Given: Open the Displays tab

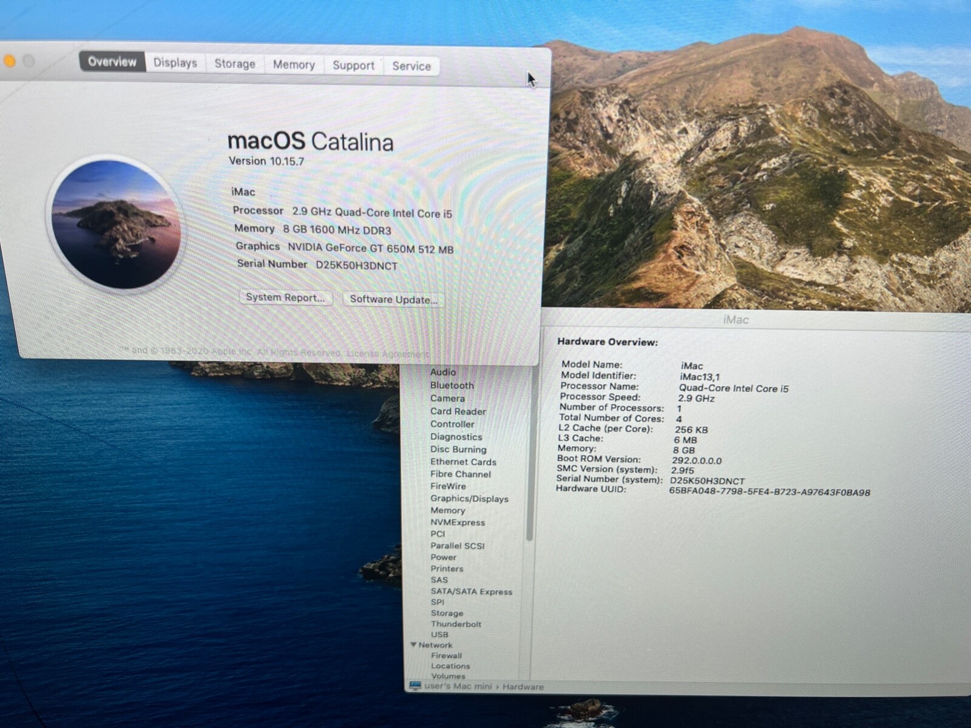Looking at the screenshot, I should point(175,62).
